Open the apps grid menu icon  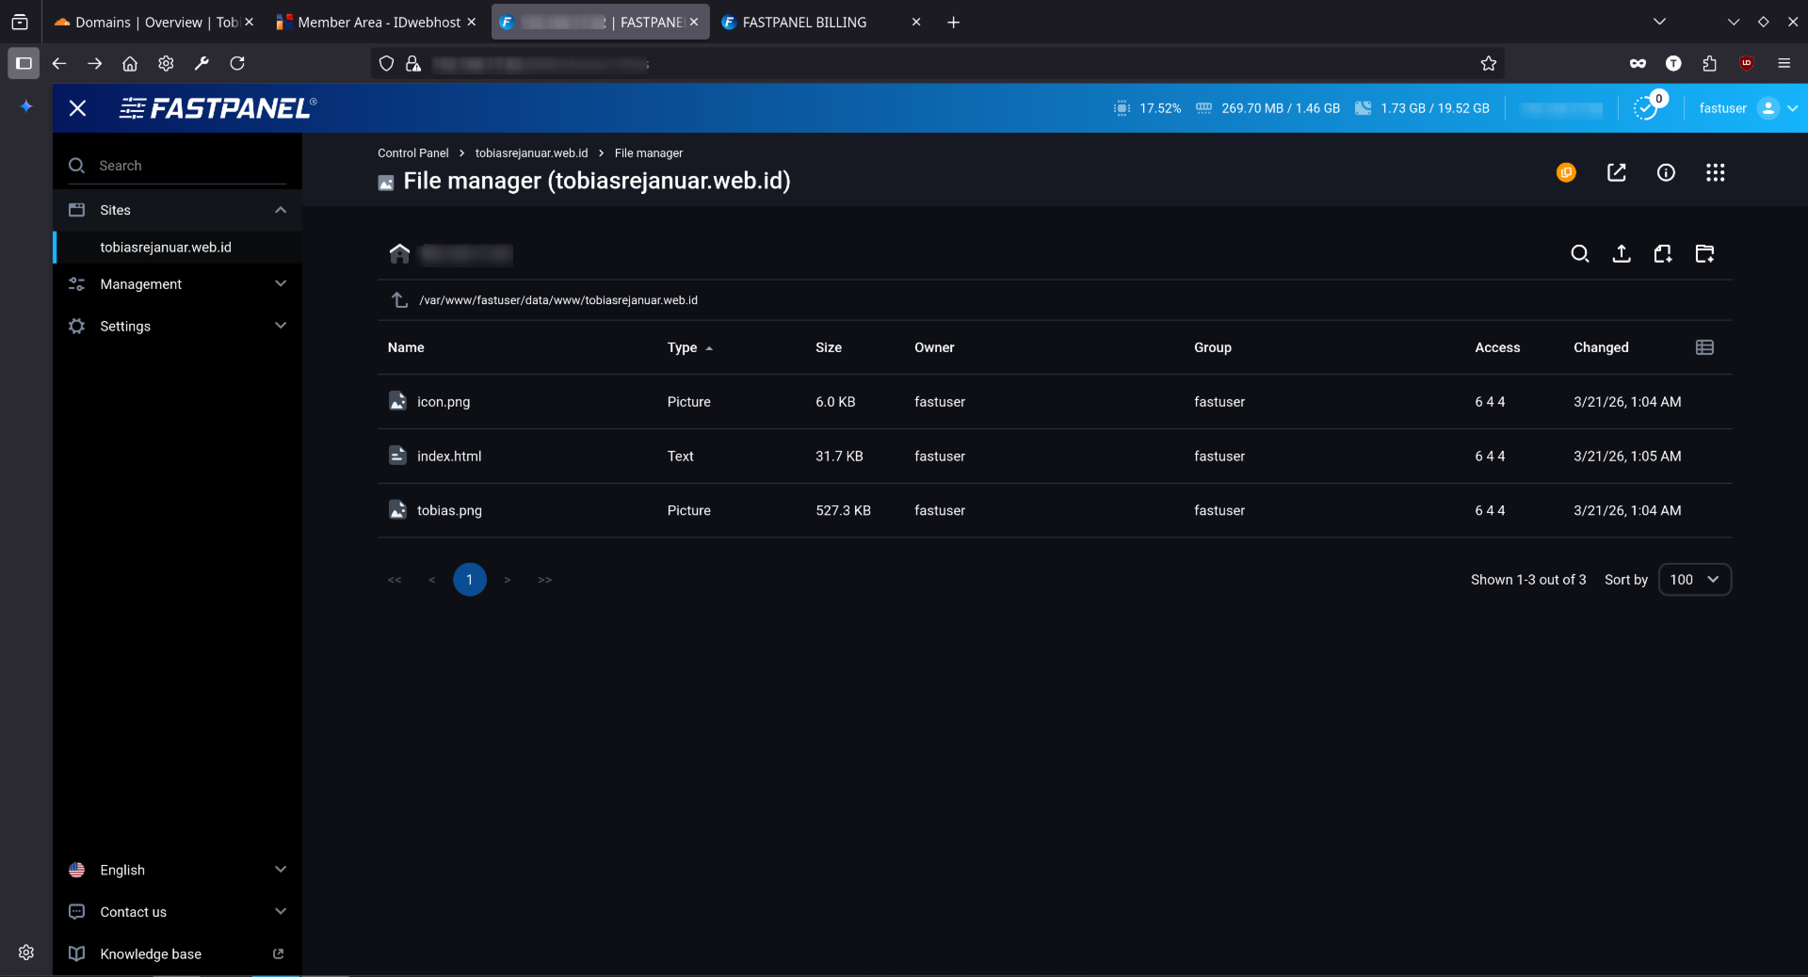tap(1715, 173)
